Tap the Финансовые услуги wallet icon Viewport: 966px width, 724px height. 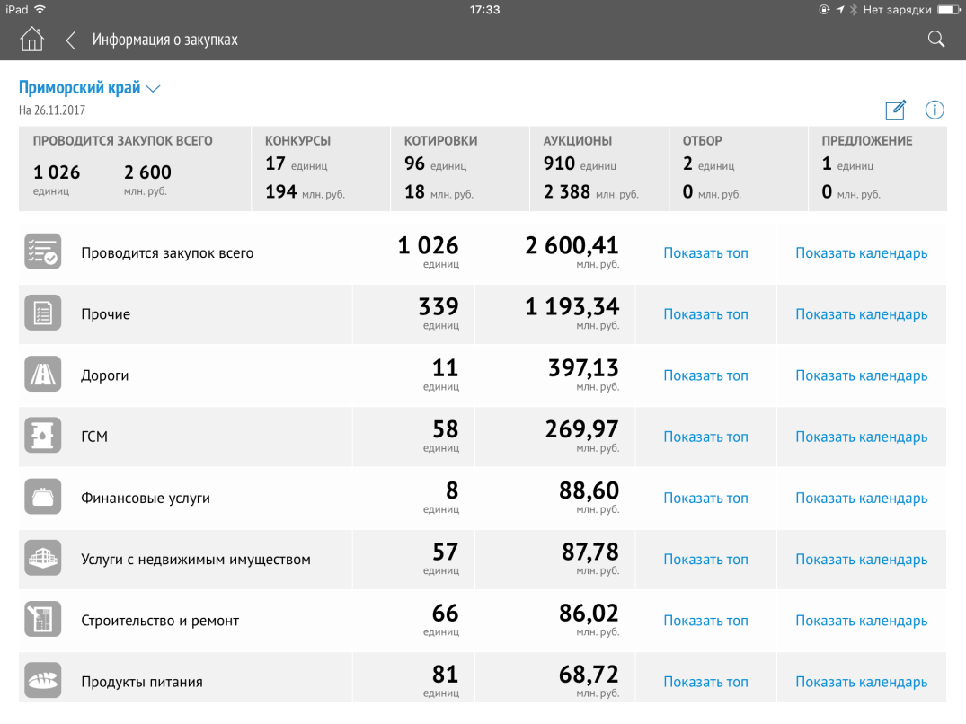(x=42, y=498)
